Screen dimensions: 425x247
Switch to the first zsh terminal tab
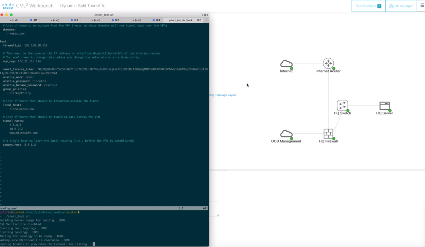click(x=14, y=20)
